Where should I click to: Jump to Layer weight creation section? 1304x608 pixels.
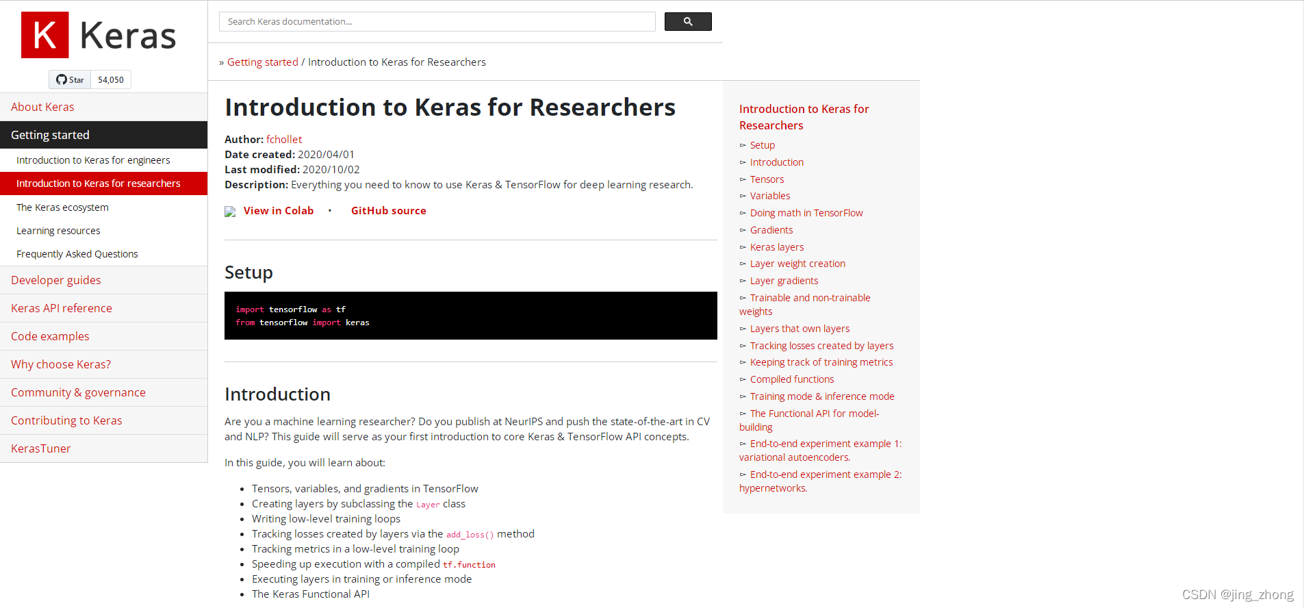[x=797, y=264]
